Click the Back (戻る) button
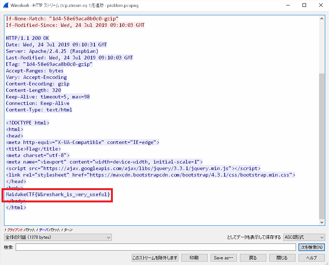 pyautogui.click(x=253, y=258)
